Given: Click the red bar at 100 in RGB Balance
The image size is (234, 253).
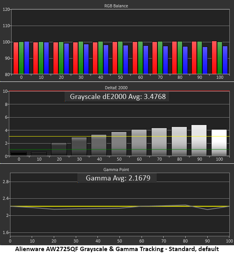Looking at the screenshot, I should [x=214, y=57].
